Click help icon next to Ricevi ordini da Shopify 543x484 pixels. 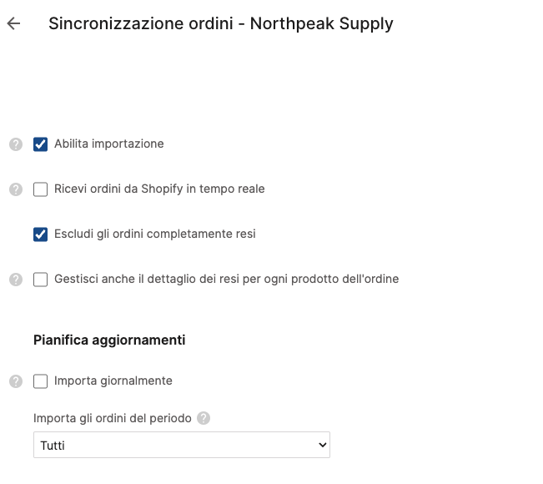point(15,189)
